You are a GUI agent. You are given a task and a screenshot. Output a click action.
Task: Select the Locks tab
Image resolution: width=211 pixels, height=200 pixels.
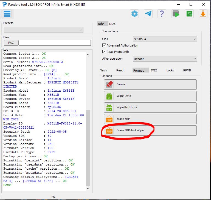coord(170,70)
